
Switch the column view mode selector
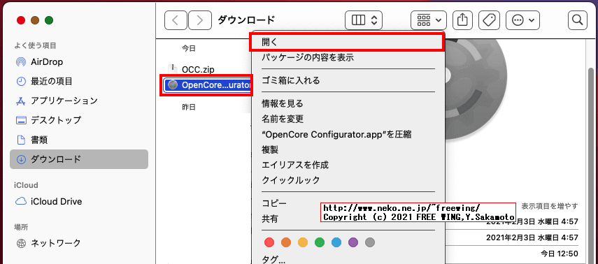pyautogui.click(x=364, y=20)
